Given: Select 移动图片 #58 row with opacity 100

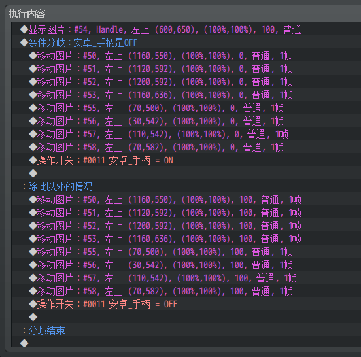Looking at the screenshot, I should (x=186, y=291).
